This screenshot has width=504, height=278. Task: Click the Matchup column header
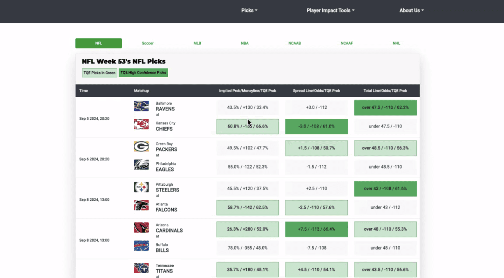(x=141, y=91)
